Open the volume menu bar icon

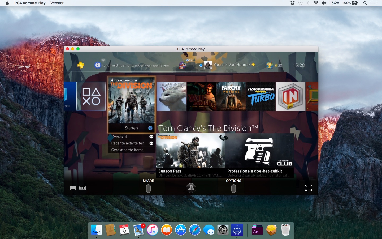tap(324, 3)
